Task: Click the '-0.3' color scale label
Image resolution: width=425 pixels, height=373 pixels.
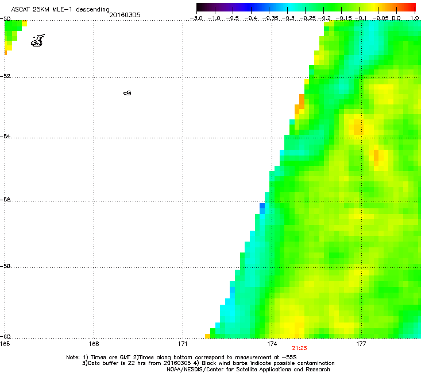Action: click(x=288, y=18)
